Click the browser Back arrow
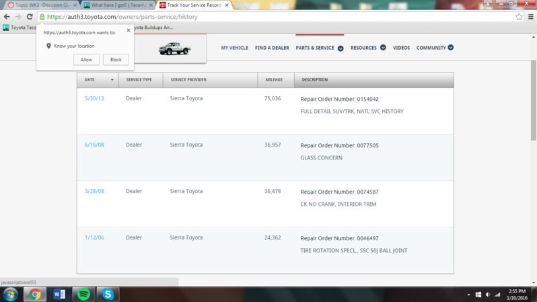Screen dimensions: 537x302 pyautogui.click(x=7, y=17)
